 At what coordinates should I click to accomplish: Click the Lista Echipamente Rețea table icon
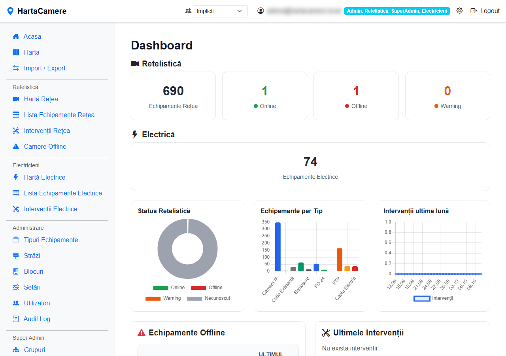(16, 115)
